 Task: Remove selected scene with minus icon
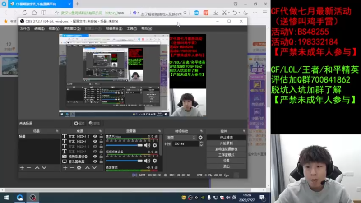(x=29, y=168)
